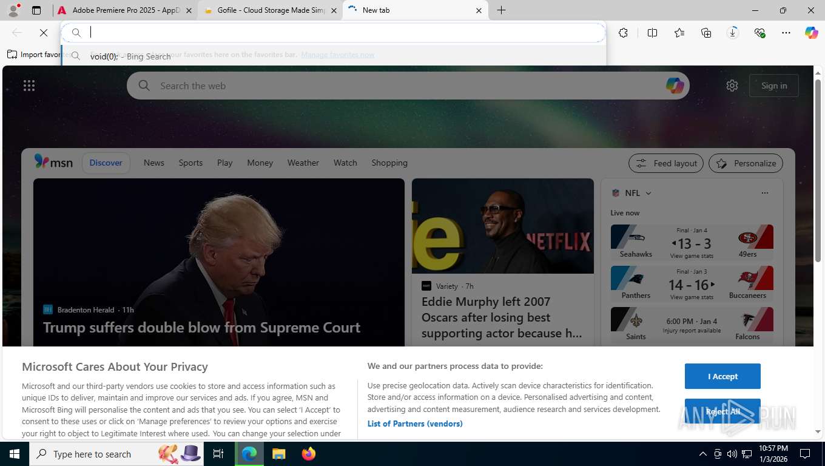Open Seahawks vs 49ers game card
Image resolution: width=825 pixels, height=466 pixels.
[692, 241]
